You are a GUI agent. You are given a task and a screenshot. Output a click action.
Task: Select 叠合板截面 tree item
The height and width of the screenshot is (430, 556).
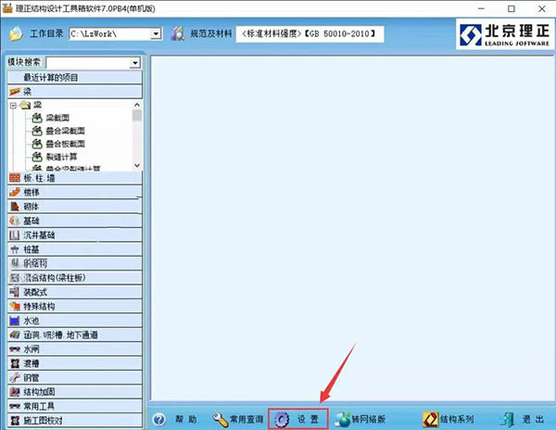point(65,144)
